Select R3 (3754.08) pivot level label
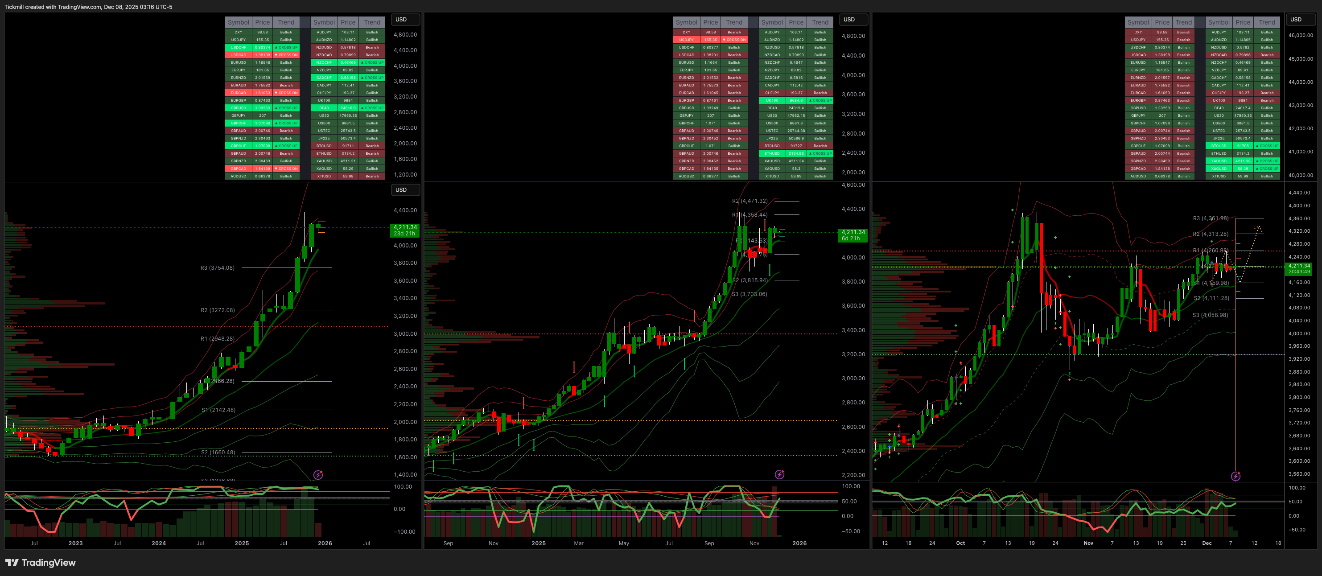 coord(217,268)
